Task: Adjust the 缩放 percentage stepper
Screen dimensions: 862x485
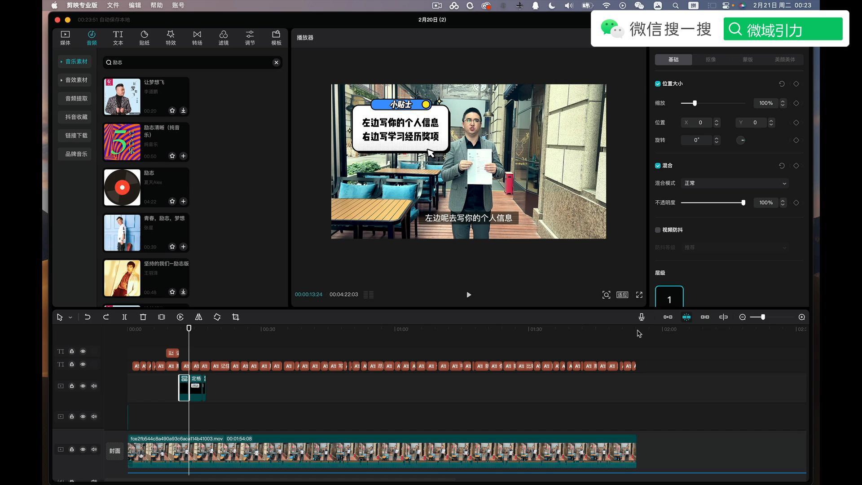Action: [x=783, y=103]
